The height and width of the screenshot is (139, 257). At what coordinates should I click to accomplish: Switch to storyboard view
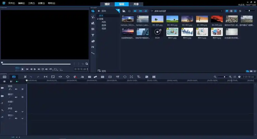click(5, 77)
